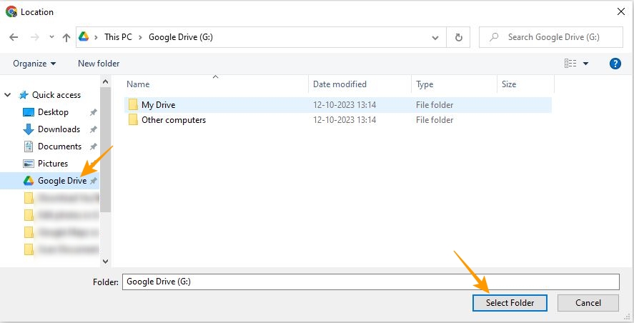Click the File folder type of Other computers
Screen dimensions: 634x323
(x=435, y=120)
